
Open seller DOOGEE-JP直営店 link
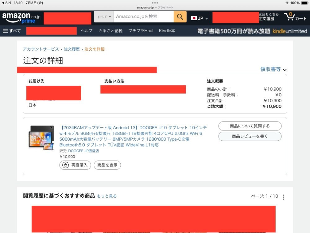coord(83,151)
